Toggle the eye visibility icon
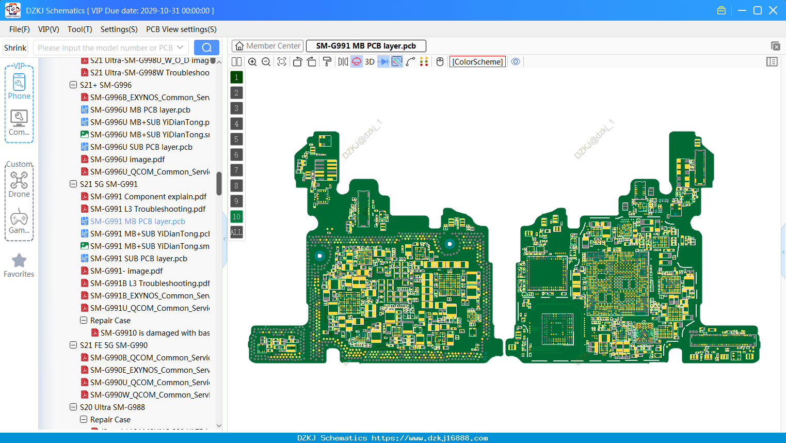The width and height of the screenshot is (786, 443). (x=516, y=61)
